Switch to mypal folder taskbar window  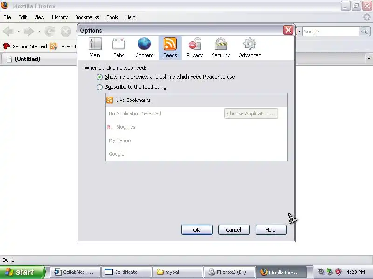(x=178, y=272)
